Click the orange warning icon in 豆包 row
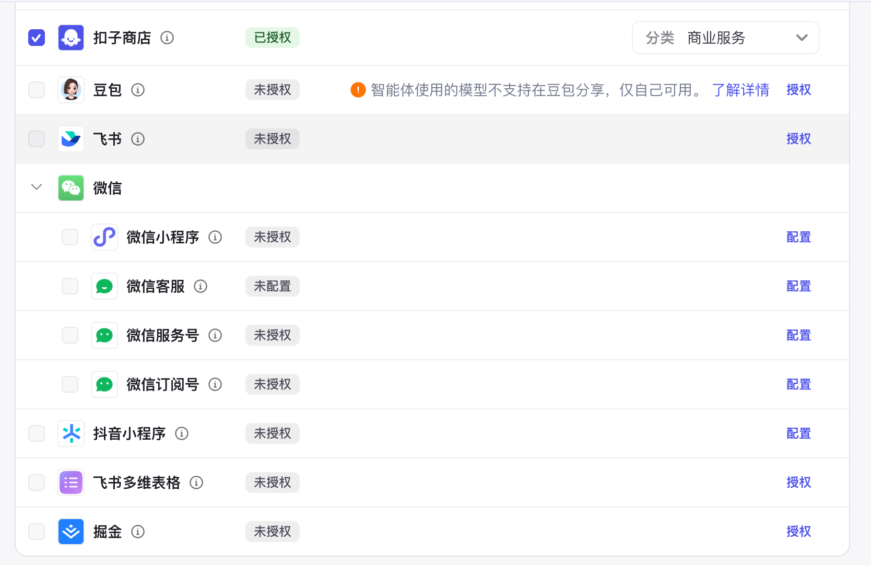This screenshot has height=565, width=871. [x=358, y=90]
